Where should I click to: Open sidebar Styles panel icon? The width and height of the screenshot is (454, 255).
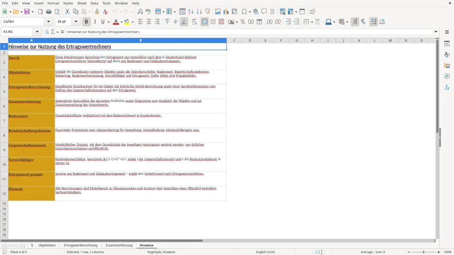[447, 54]
